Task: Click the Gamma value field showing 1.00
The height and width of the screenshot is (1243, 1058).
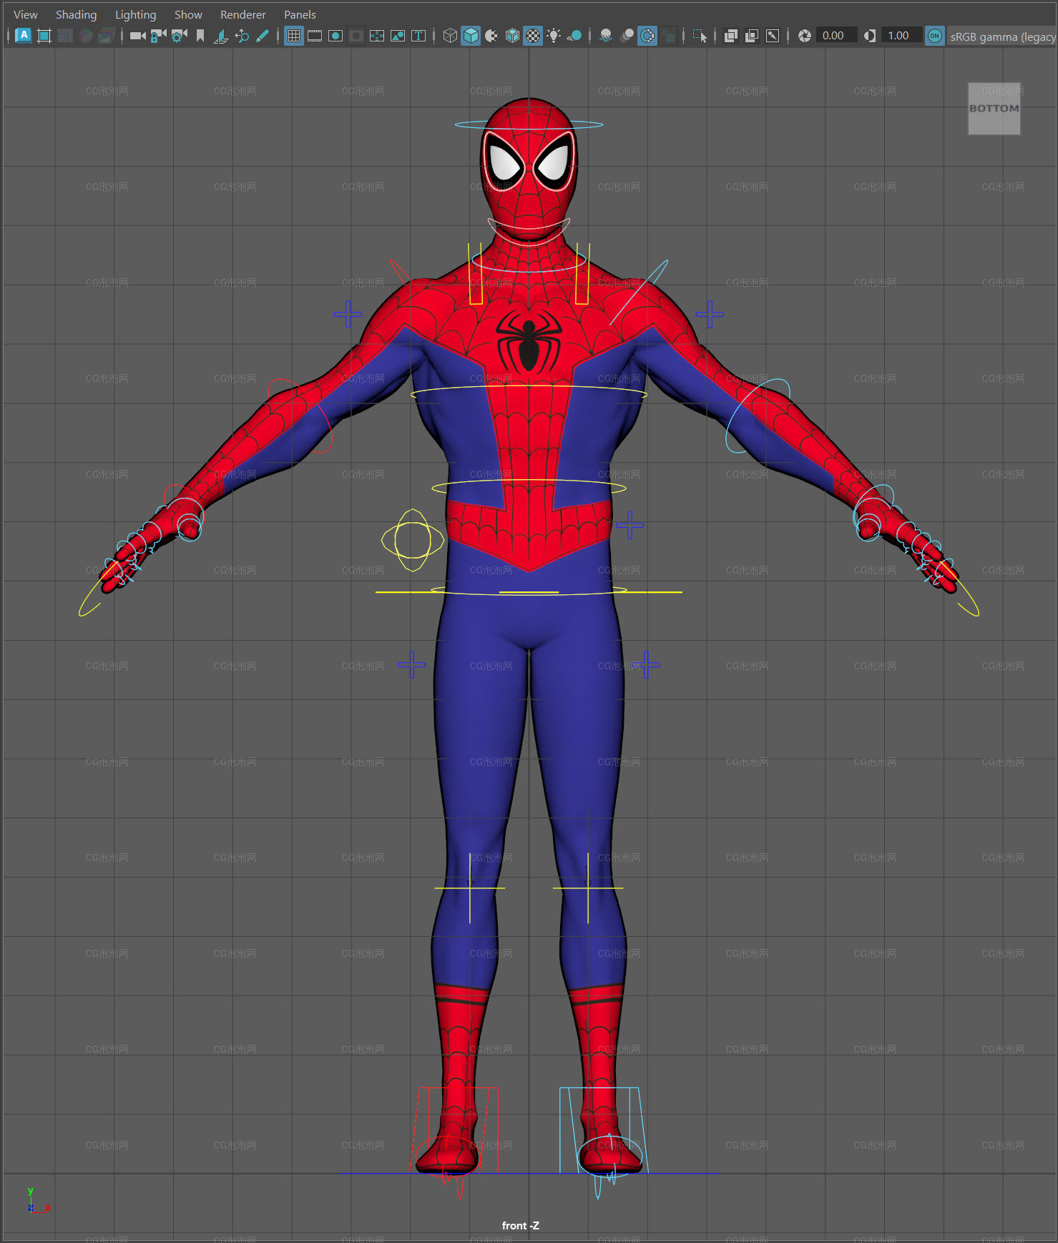Action: coord(901,35)
